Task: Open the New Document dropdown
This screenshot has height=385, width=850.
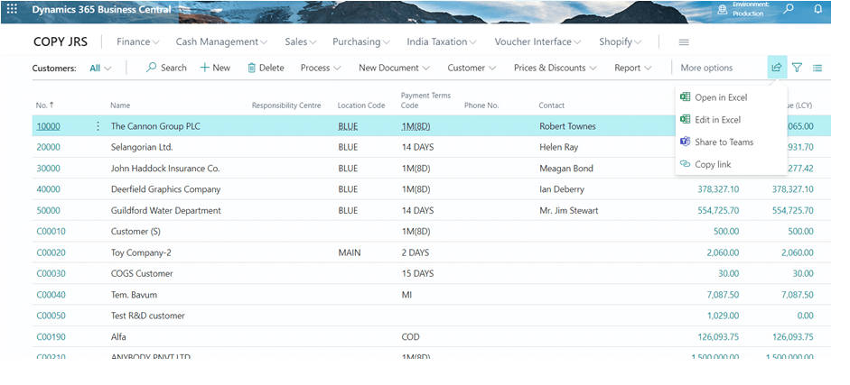Action: (x=394, y=68)
